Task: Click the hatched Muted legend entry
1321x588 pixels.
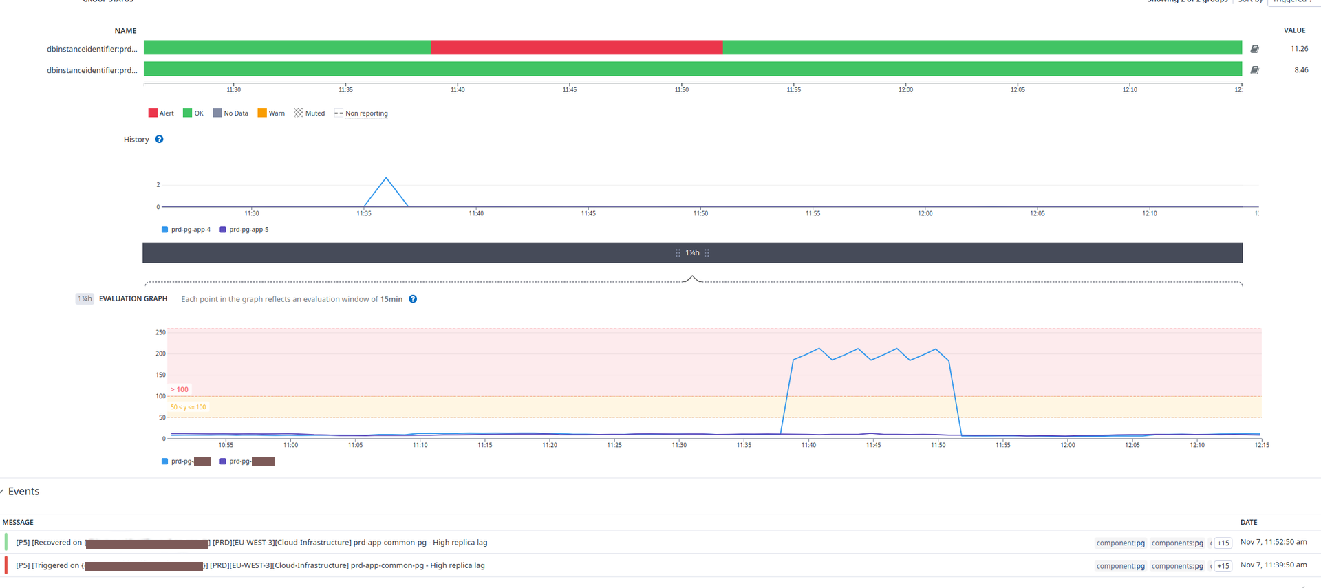Action: (x=309, y=113)
